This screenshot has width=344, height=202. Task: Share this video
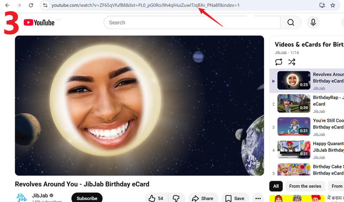pyautogui.click(x=203, y=198)
